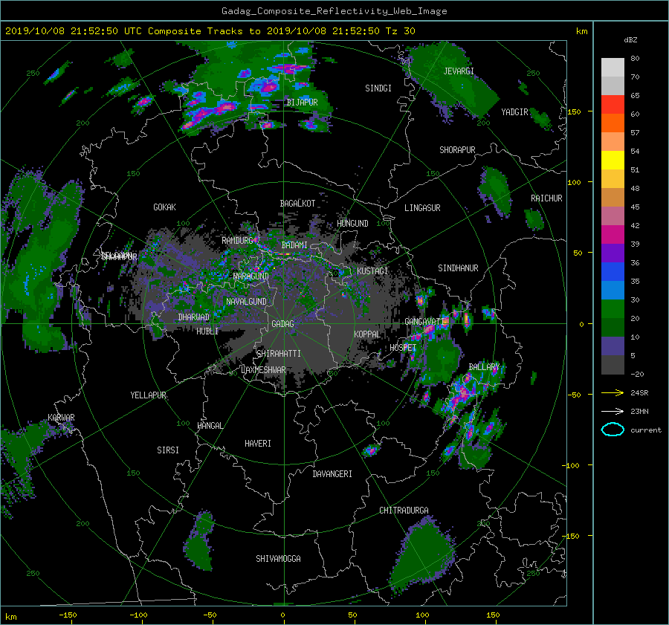Select the magenta 39 dBZ color swatch
Screen dimensions: 669x625
(x=613, y=234)
